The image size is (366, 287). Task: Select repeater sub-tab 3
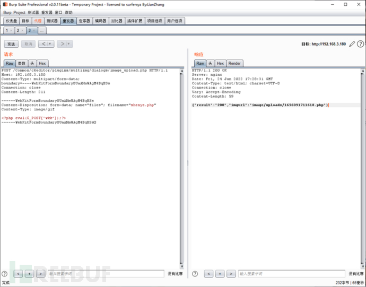(x=29, y=30)
